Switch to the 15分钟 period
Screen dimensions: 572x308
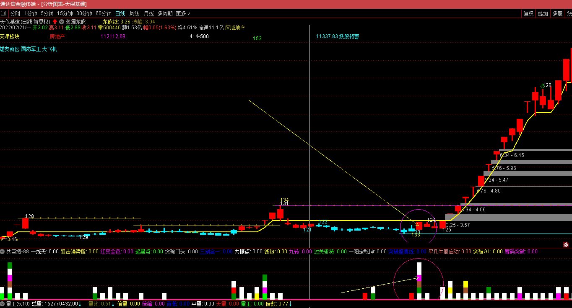pyautogui.click(x=65, y=13)
